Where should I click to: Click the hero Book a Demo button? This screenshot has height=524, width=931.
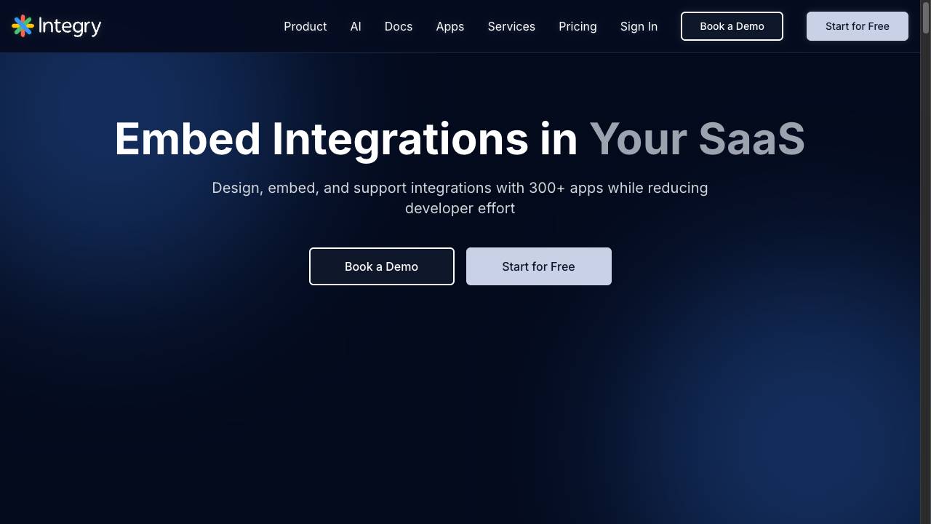point(382,266)
